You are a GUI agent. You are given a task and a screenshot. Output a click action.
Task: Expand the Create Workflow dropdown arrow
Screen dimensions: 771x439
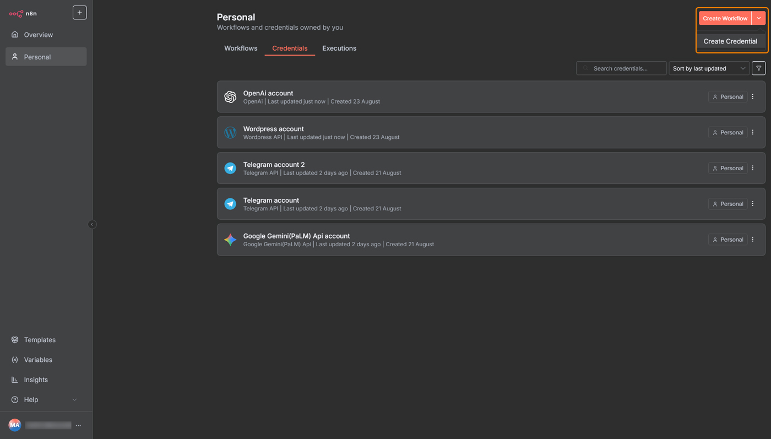click(759, 18)
